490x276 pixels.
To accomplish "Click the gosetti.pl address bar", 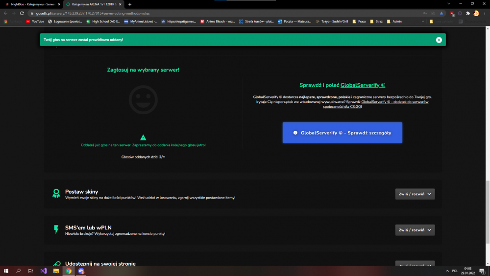I will pos(225,13).
